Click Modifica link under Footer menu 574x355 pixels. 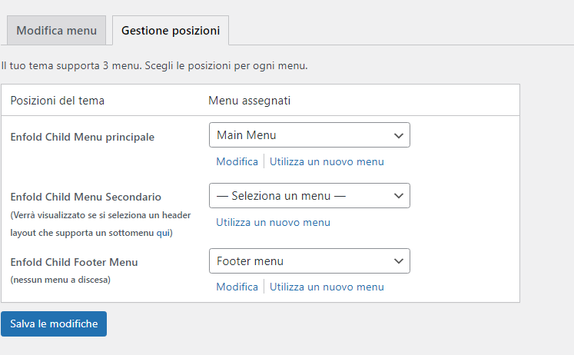click(x=237, y=287)
